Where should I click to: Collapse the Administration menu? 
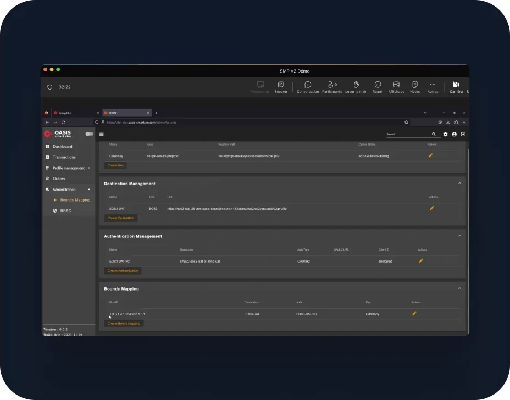tap(69, 189)
